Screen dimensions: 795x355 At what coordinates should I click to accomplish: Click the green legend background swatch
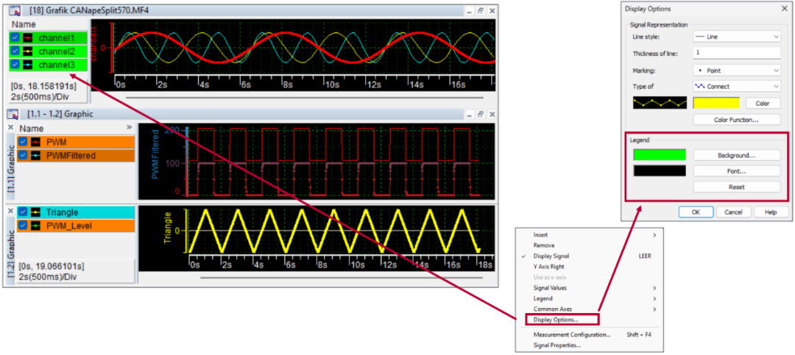pos(659,155)
